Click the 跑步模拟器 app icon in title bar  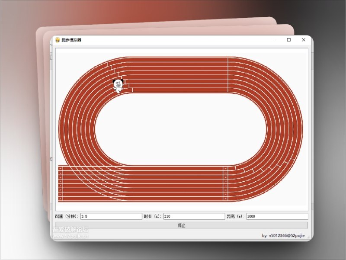click(57, 40)
